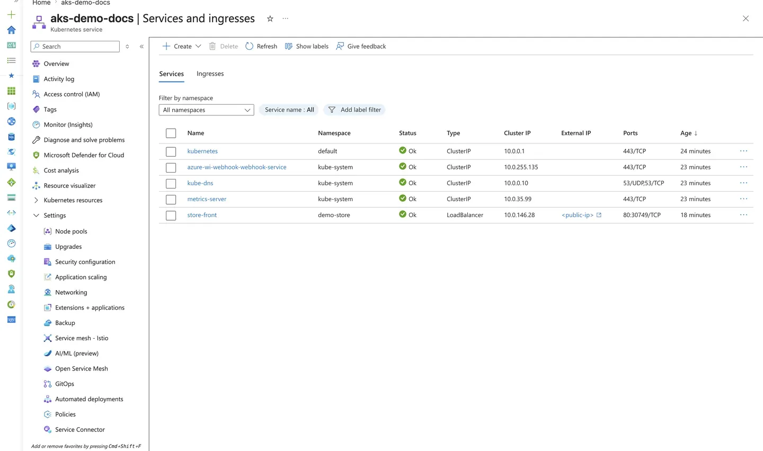763x451 pixels.
Task: Favorite this page with the star icon
Action: click(270, 19)
